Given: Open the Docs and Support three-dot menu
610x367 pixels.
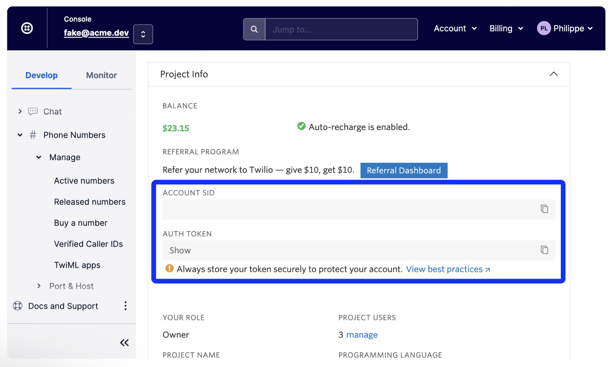Looking at the screenshot, I should pyautogui.click(x=125, y=306).
